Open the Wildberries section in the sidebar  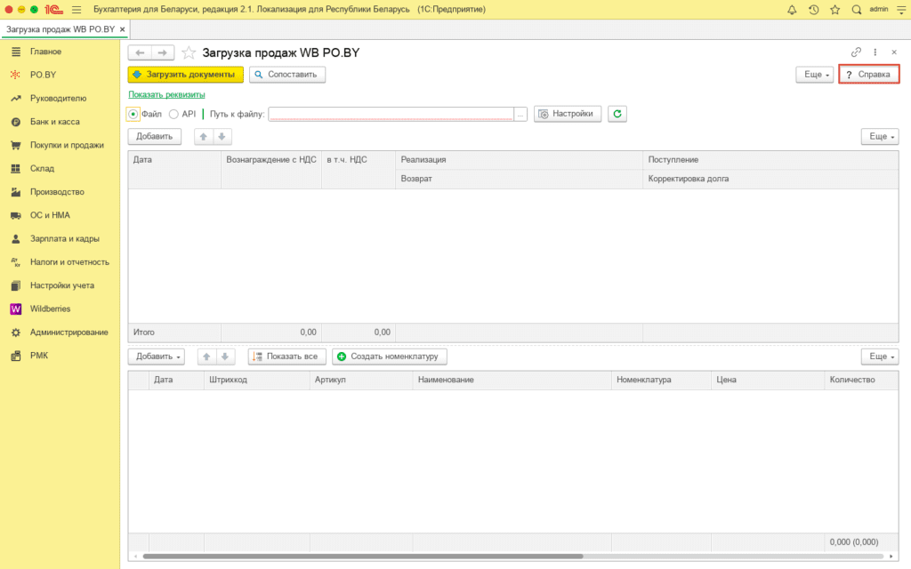[x=50, y=309]
